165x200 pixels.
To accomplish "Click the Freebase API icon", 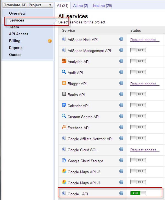I will [64, 127].
